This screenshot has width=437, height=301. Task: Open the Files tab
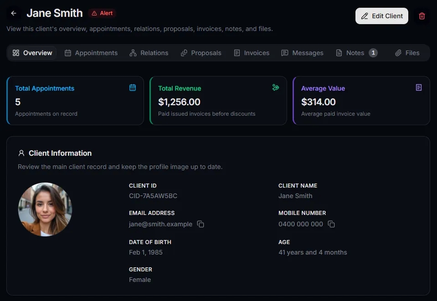(407, 53)
